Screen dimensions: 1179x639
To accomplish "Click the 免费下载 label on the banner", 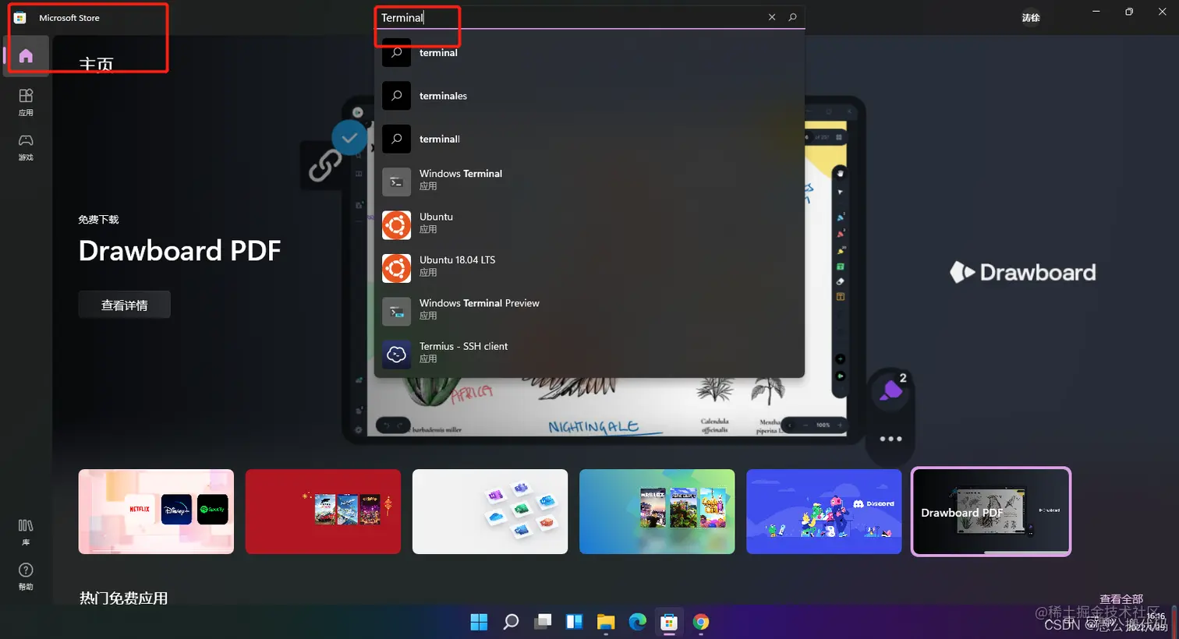I will (98, 220).
